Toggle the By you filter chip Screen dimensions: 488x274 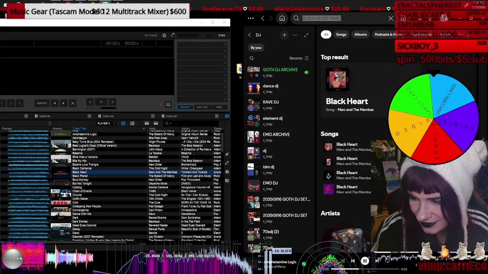click(256, 48)
